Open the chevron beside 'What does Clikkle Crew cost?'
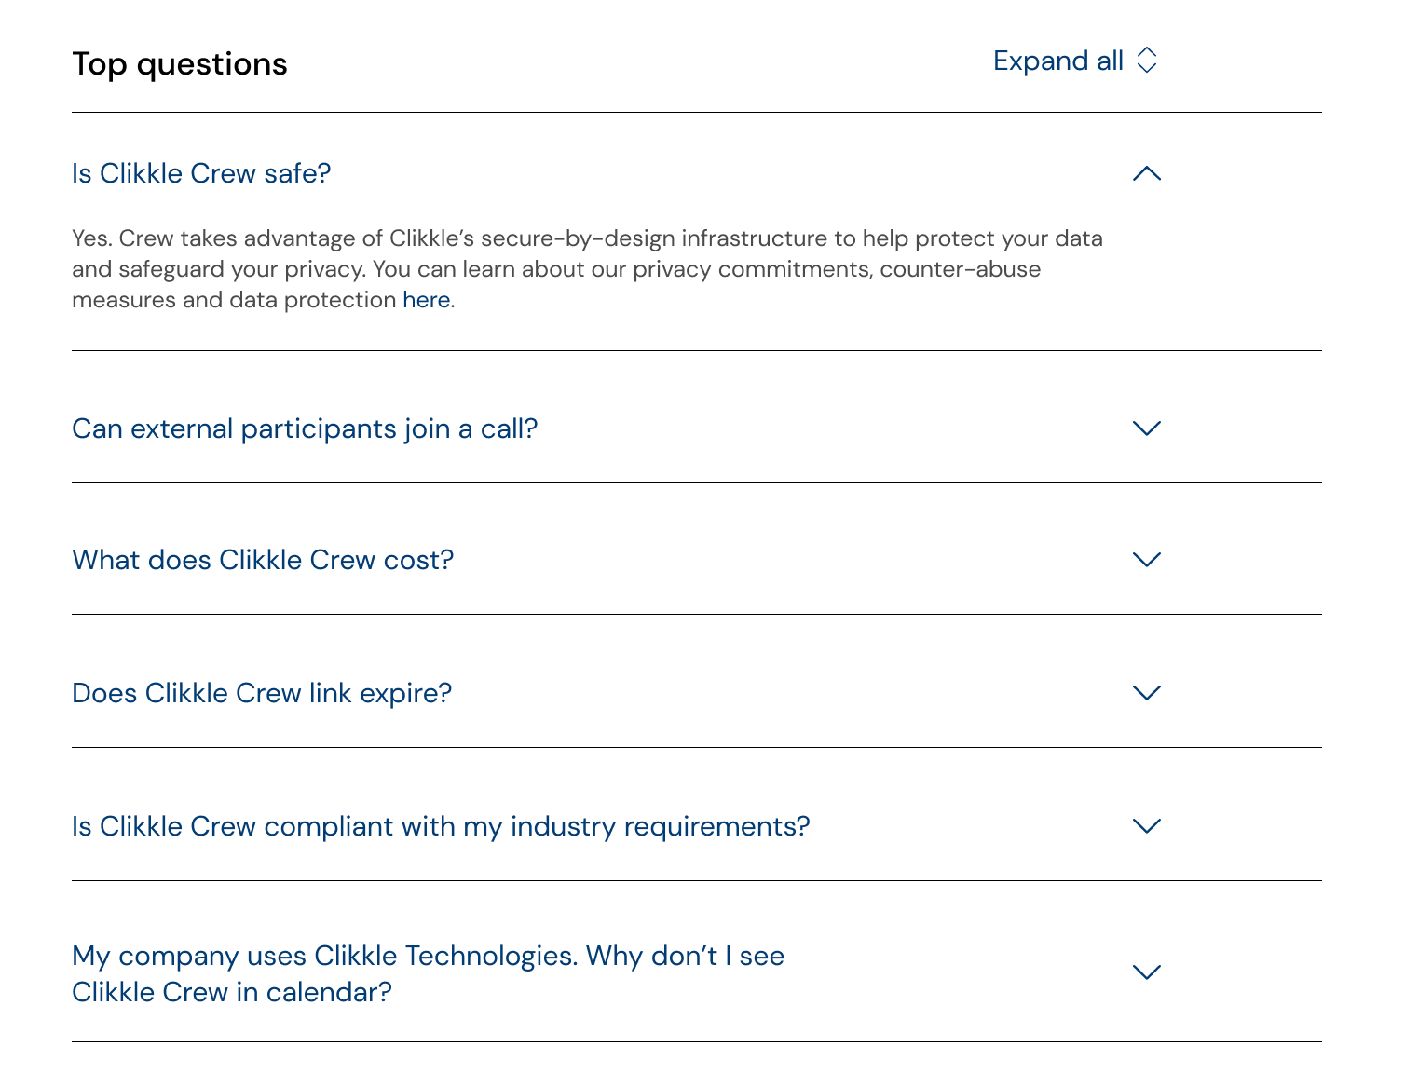 click(1147, 559)
